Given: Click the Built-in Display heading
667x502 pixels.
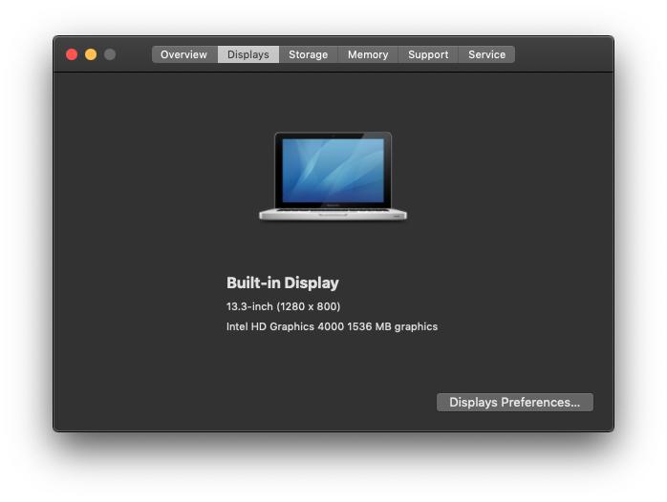Looking at the screenshot, I should tap(283, 282).
